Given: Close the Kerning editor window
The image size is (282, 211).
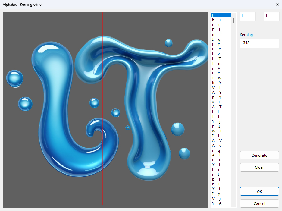Looking at the screenshot, I should (x=277, y=4).
